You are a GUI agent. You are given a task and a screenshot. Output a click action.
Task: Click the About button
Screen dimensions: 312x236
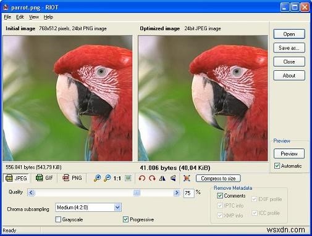click(289, 76)
